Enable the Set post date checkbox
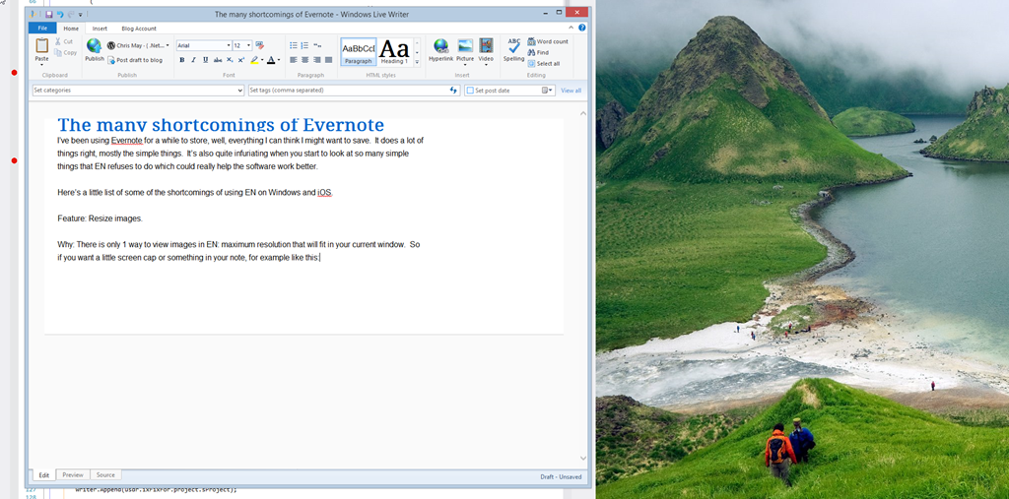The width and height of the screenshot is (1009, 499). pos(471,91)
